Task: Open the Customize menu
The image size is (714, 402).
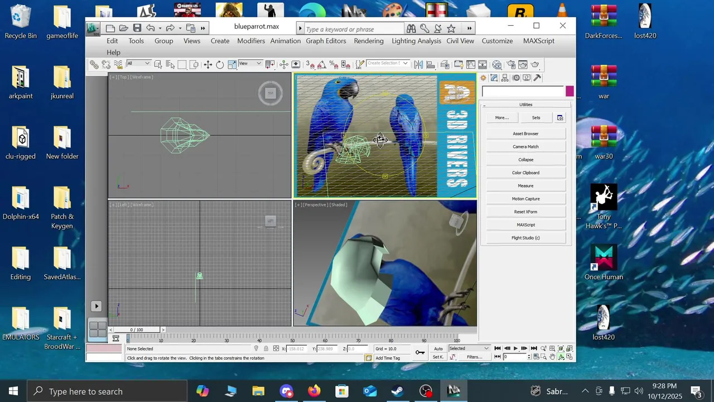Action: (x=497, y=41)
